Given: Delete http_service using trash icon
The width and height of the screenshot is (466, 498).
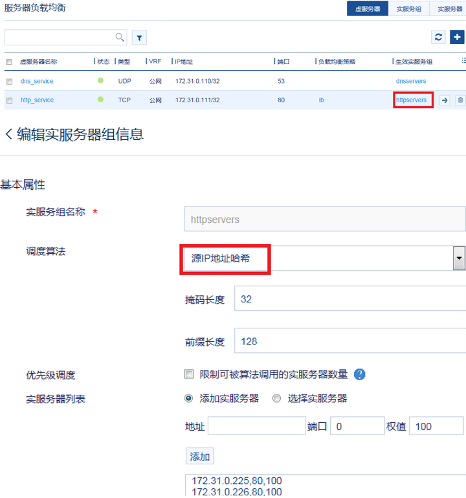Looking at the screenshot, I should click(x=460, y=100).
